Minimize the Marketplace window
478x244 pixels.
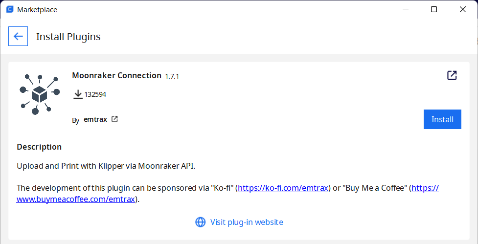point(405,9)
